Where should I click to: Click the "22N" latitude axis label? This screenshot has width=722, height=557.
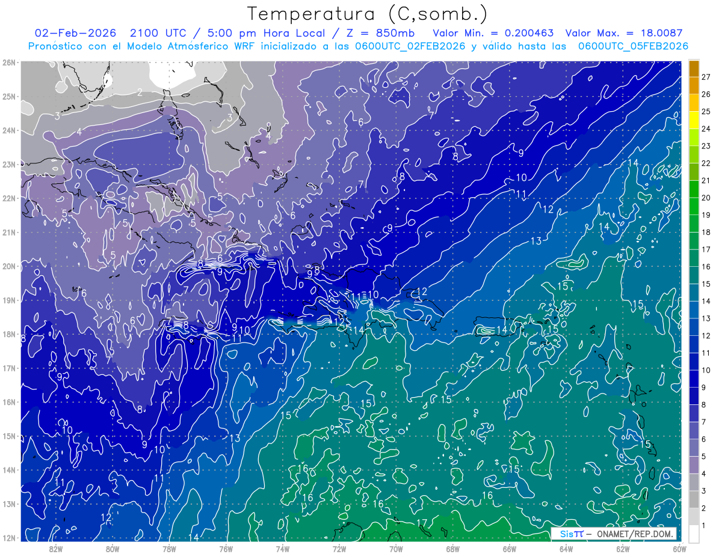coord(9,198)
